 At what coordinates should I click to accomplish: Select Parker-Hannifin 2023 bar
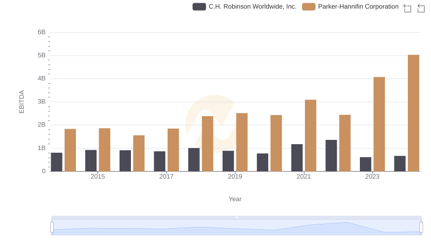(x=379, y=124)
